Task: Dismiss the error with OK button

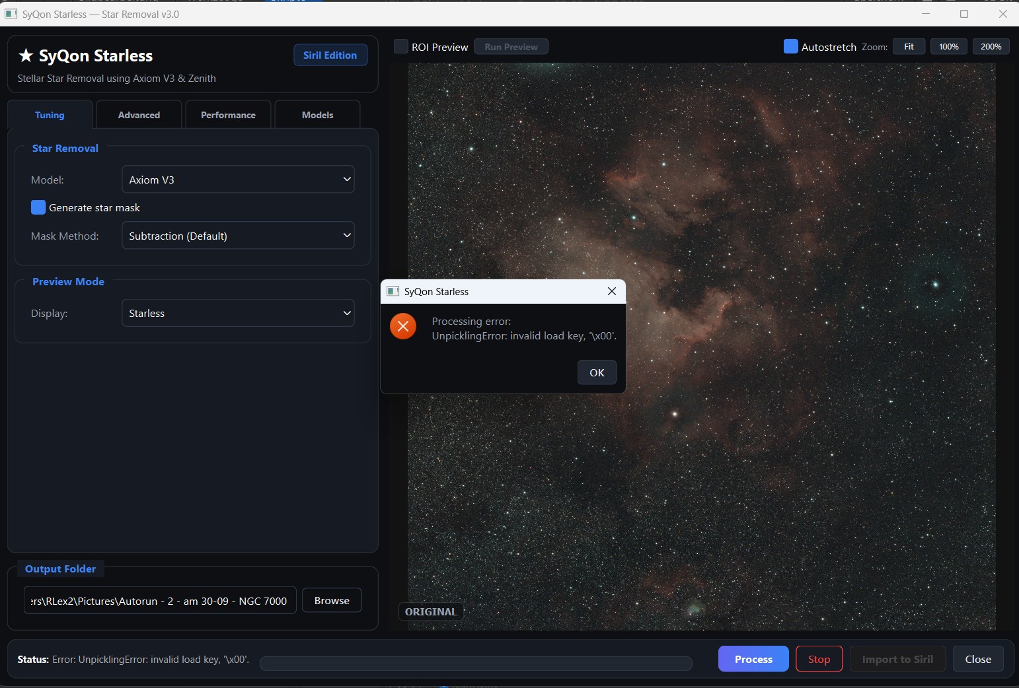Action: point(597,372)
